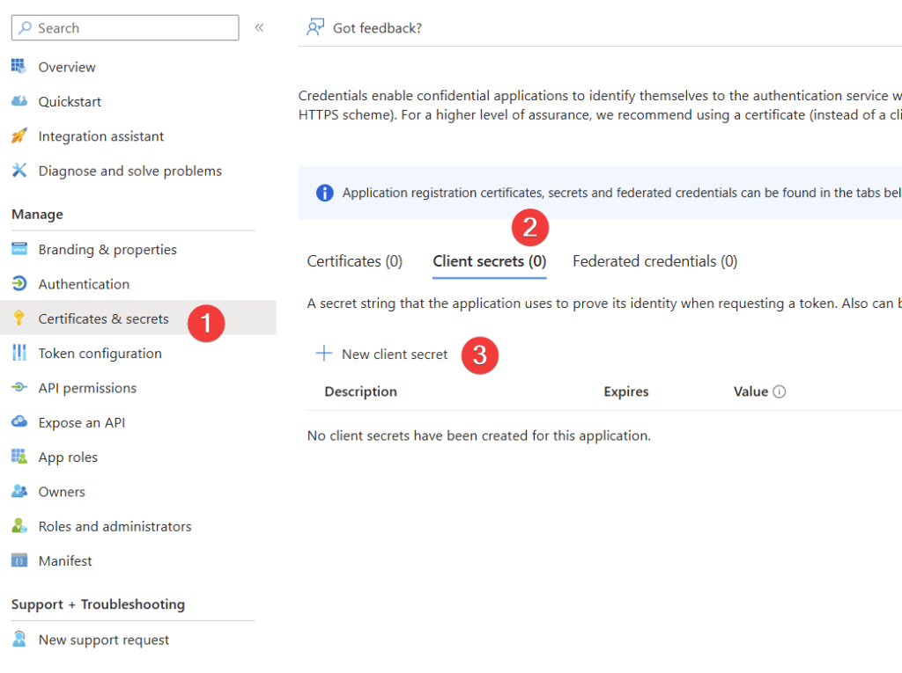Viewport: 902px width, 673px height.
Task: Open API permissions in Manage menu
Action: pos(87,388)
